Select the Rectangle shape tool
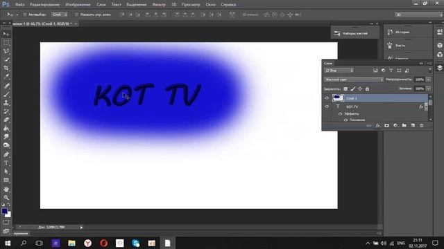 point(6,180)
